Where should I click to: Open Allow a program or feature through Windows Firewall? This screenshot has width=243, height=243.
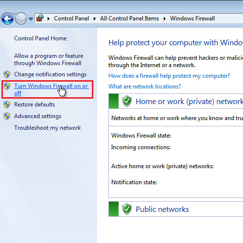[49, 59]
